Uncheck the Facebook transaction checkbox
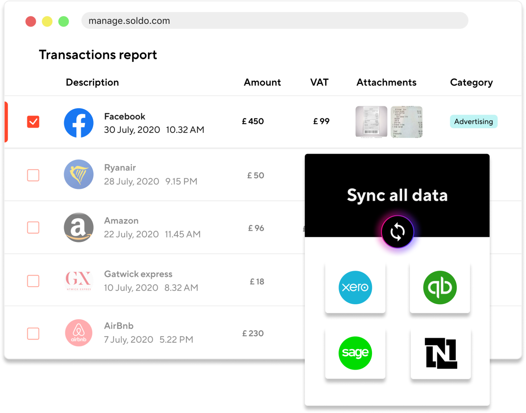Image resolution: width=526 pixels, height=413 pixels. (33, 122)
